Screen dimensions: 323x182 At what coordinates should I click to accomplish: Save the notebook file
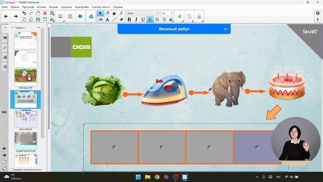click(38, 20)
